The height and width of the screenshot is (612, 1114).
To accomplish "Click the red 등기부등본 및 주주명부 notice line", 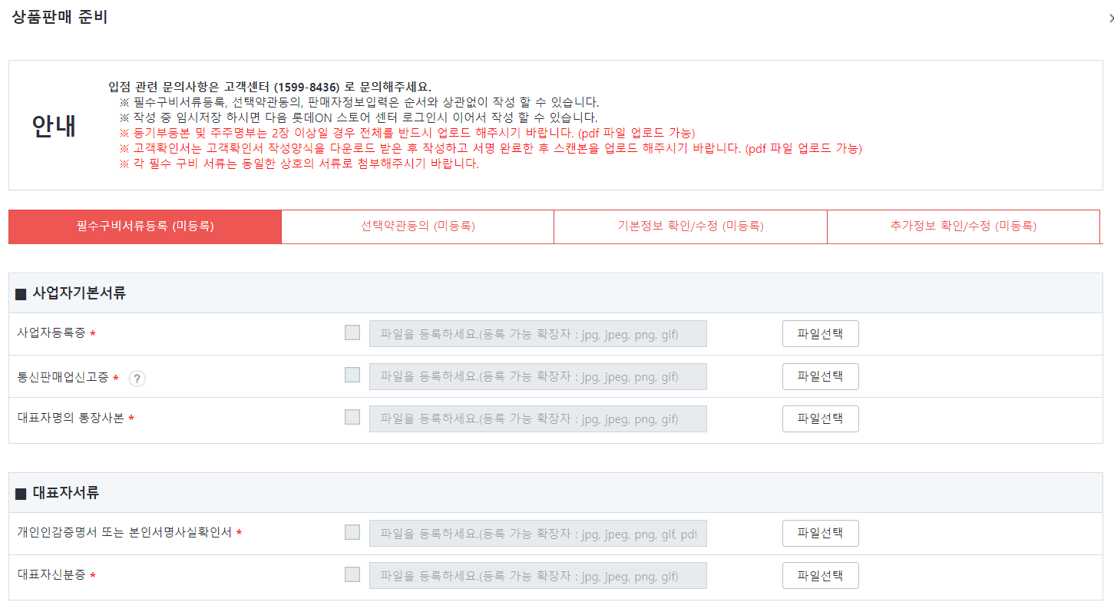I will tap(407, 133).
